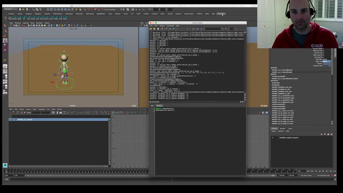Screen dimensions: 343x193
Task: Click the Lasso select tool
Action: [5, 31]
